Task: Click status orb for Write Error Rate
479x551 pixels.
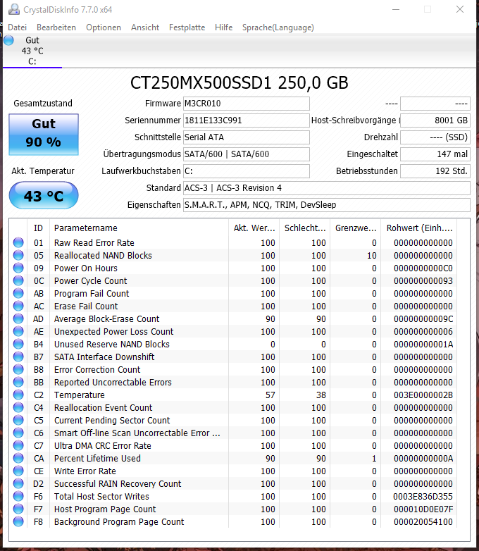Action: 18,471
